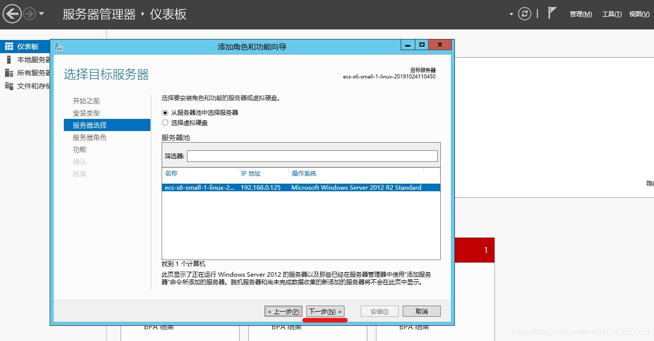Open the 管理(M) menu
Image resolution: width=654 pixels, height=341 pixels.
tap(581, 14)
